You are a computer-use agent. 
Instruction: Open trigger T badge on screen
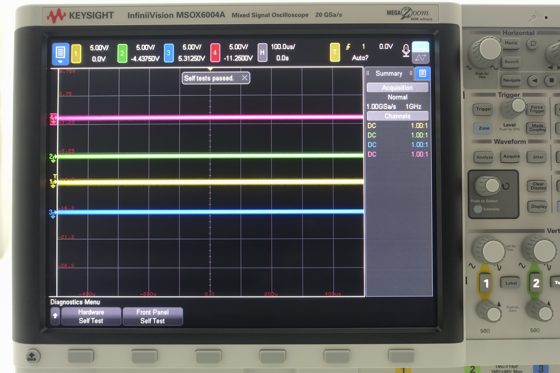(335, 52)
